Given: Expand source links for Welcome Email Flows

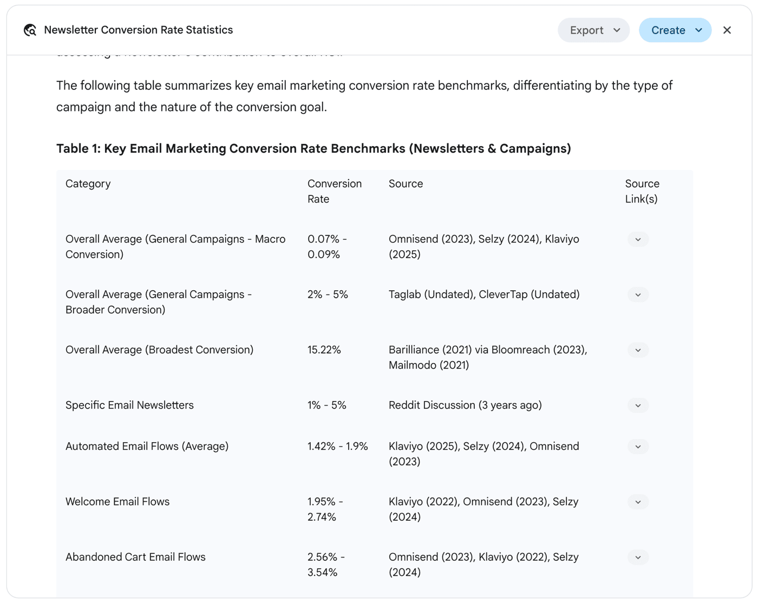Looking at the screenshot, I should point(638,502).
